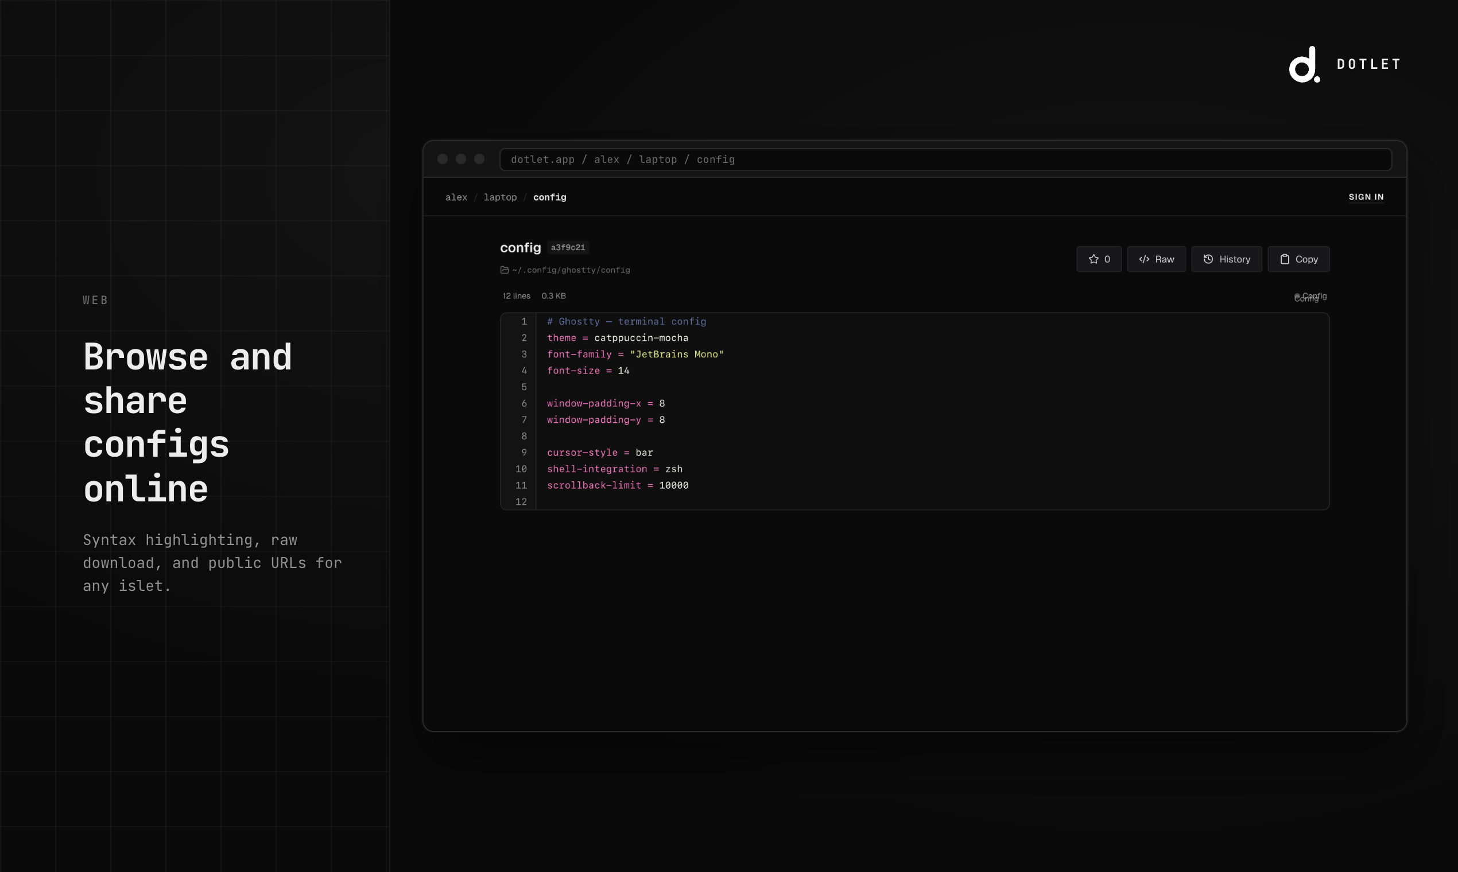Click the "scrollback-limit = 10000" line
This screenshot has width=1458, height=872.
(617, 485)
